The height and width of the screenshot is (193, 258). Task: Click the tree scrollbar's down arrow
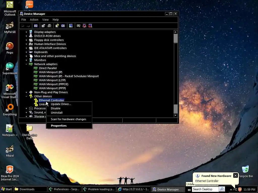176,115
